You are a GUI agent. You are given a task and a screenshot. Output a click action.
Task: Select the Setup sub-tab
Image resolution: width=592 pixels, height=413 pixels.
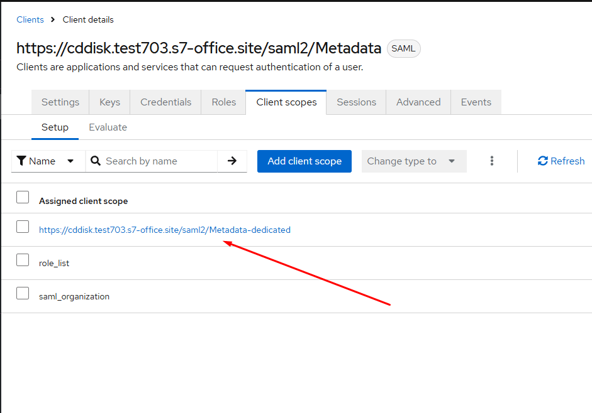[x=55, y=127]
